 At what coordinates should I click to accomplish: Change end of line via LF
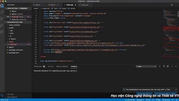tap(153, 100)
